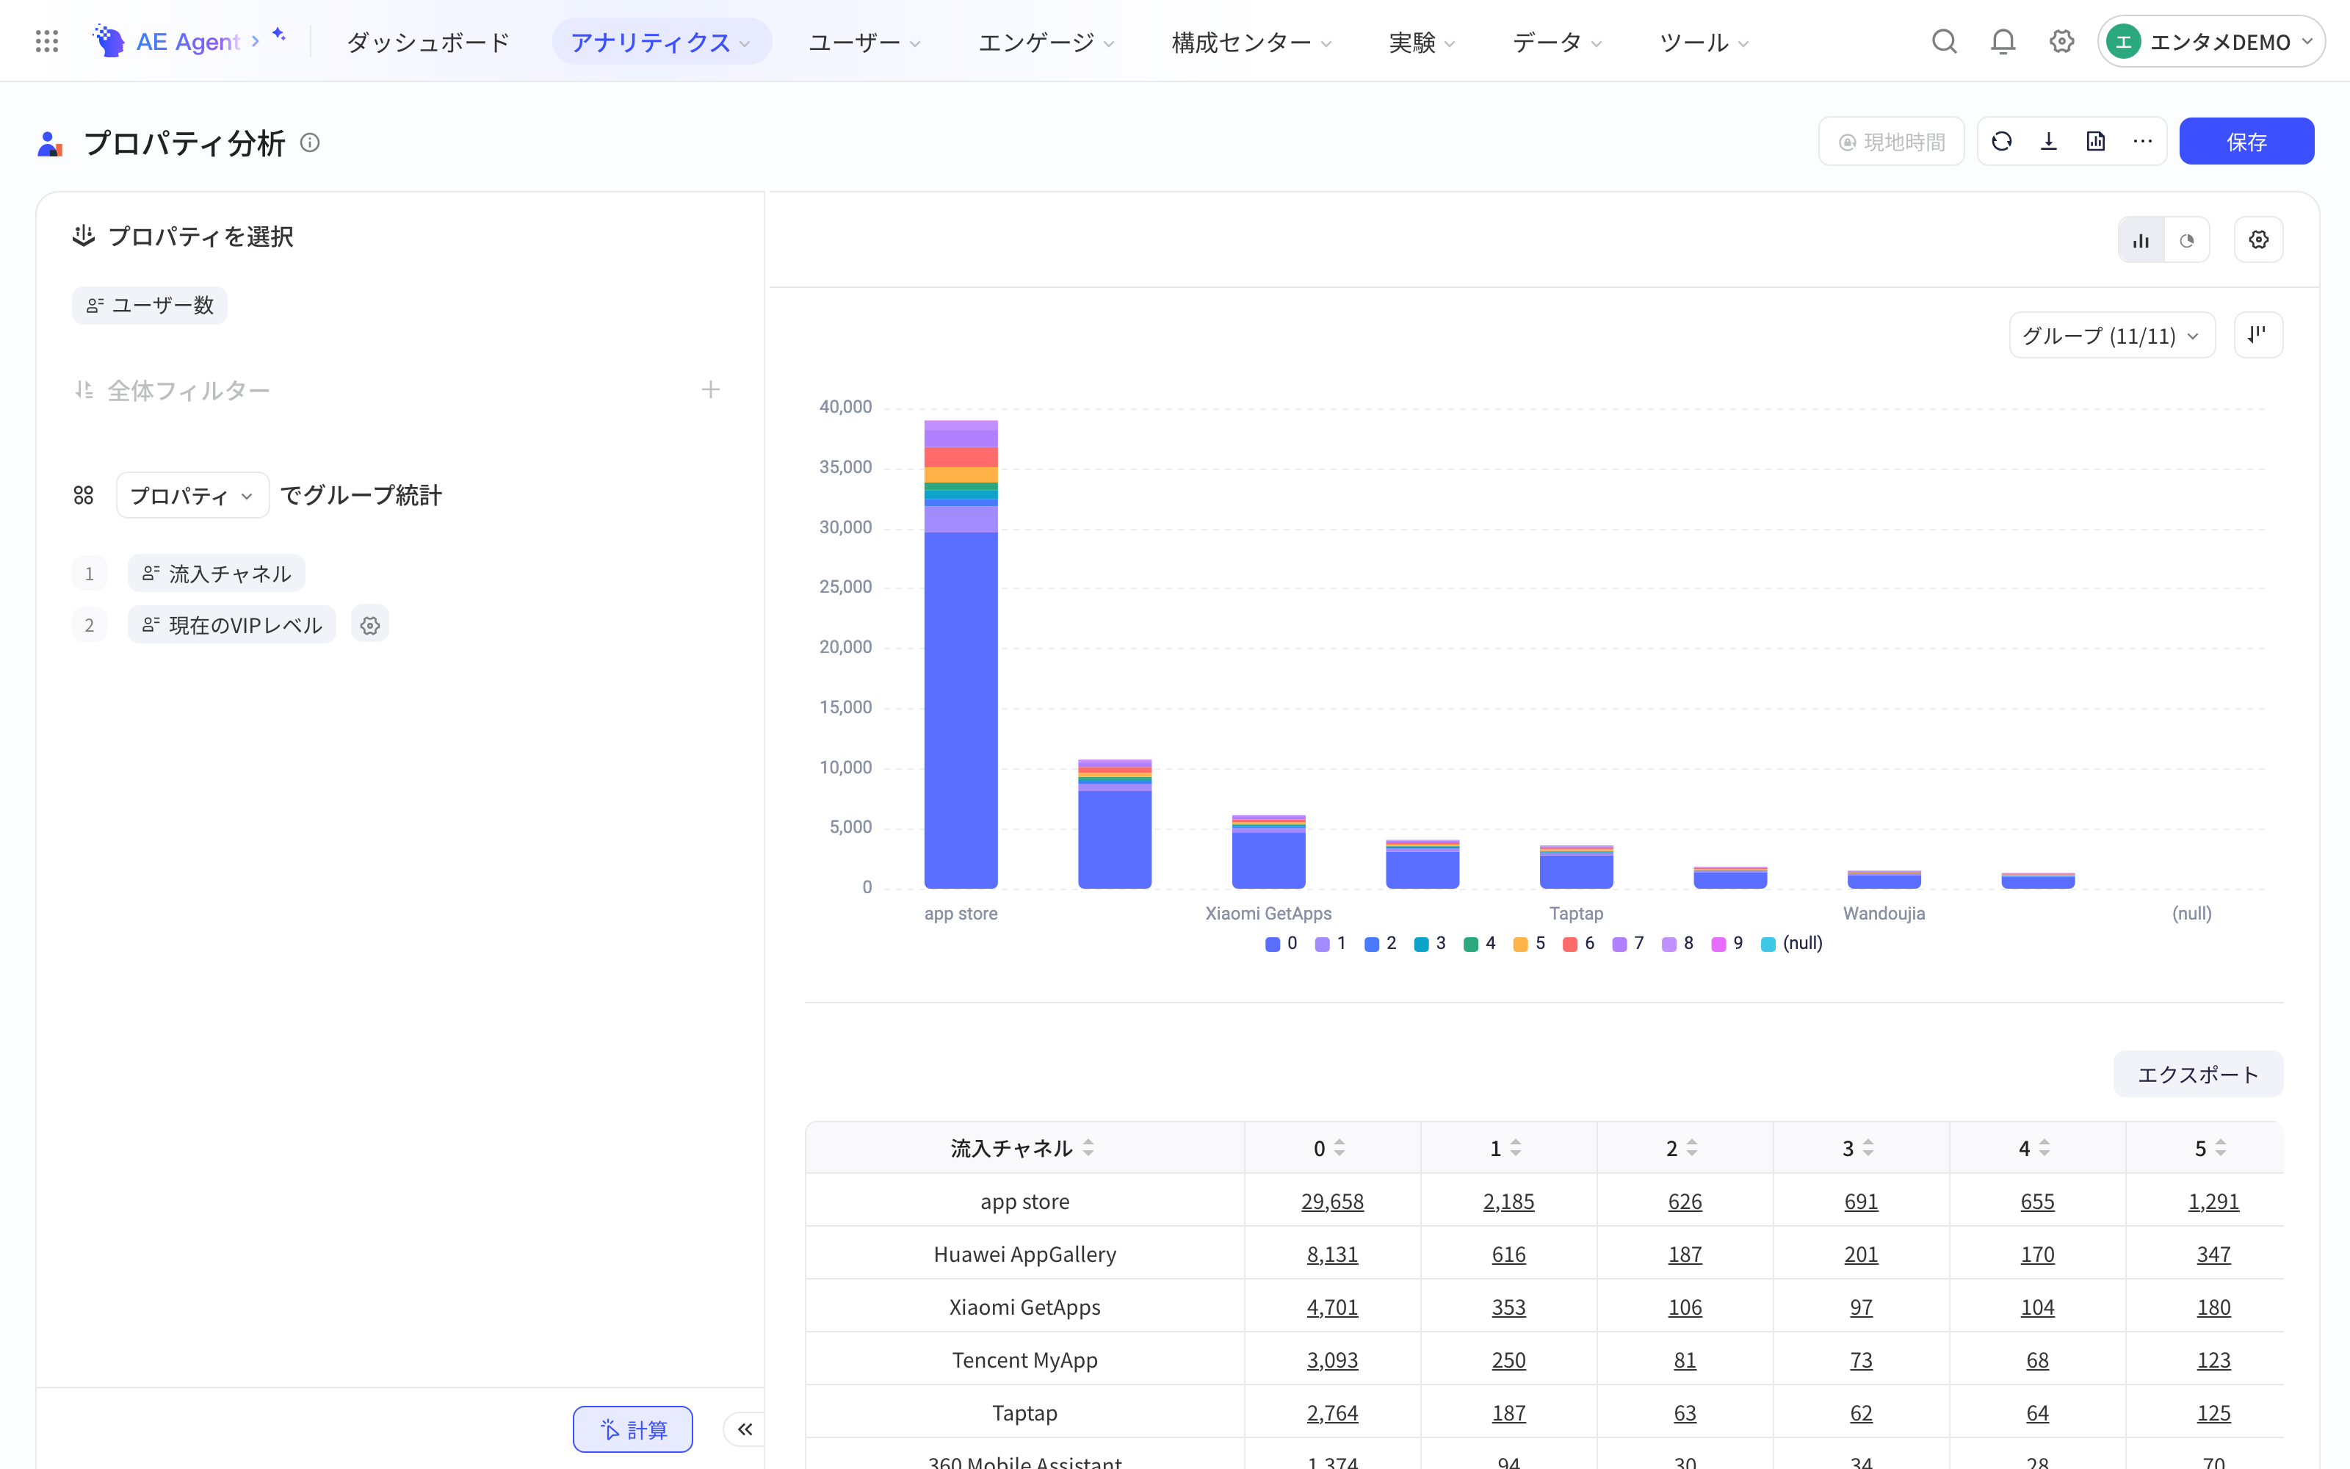
Task: Open the ツール menu
Action: point(1704,42)
